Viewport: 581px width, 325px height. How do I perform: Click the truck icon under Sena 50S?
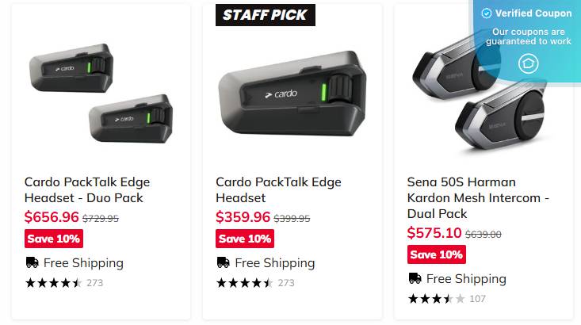click(415, 278)
